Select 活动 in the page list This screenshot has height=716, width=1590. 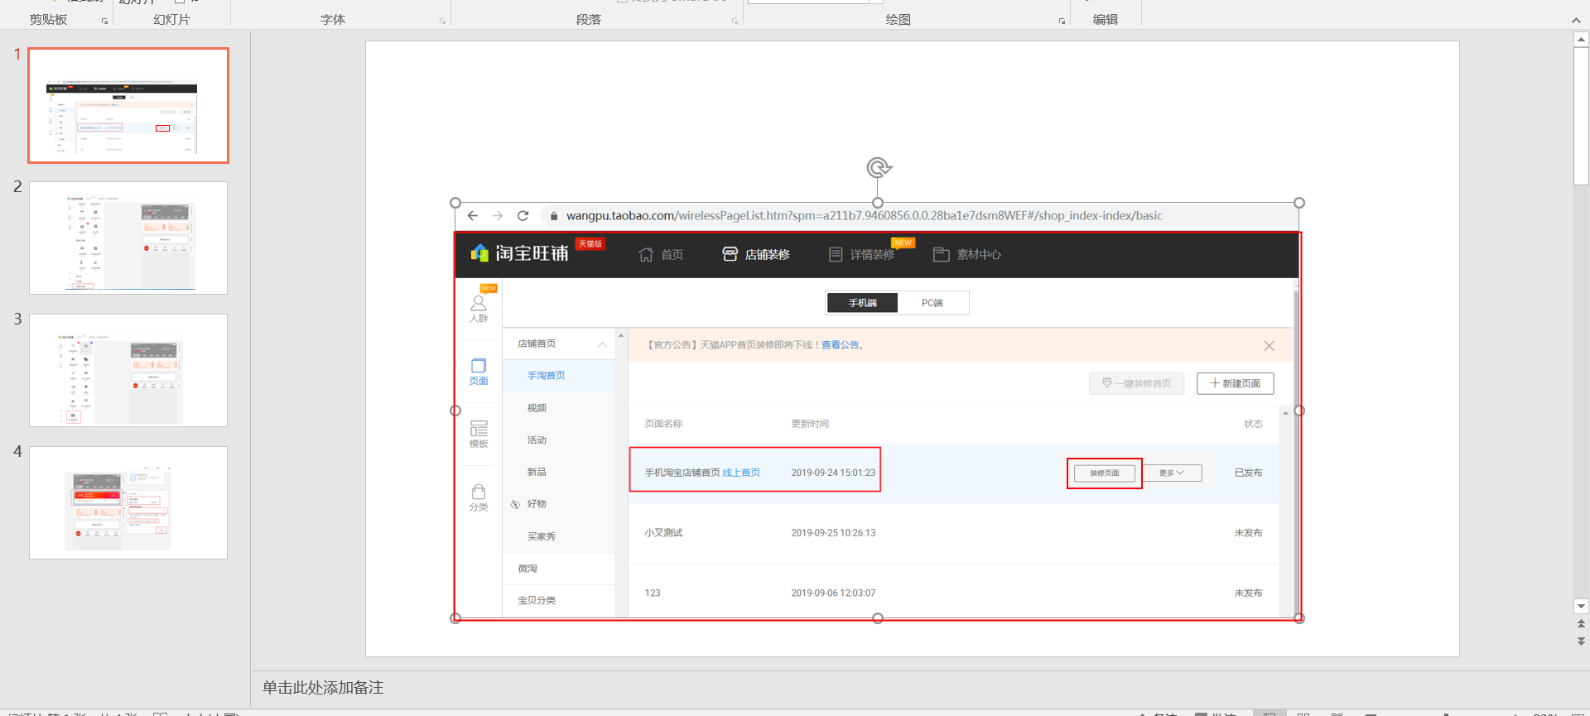click(537, 440)
